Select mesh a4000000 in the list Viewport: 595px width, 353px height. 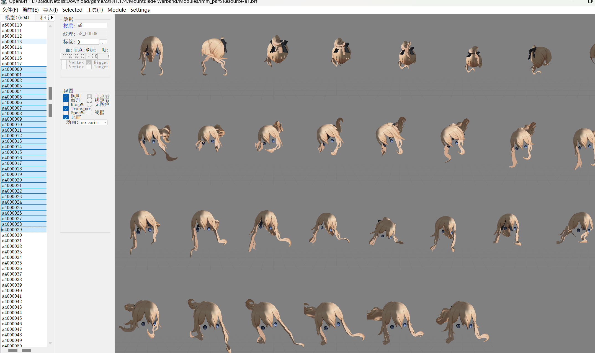tap(24, 69)
